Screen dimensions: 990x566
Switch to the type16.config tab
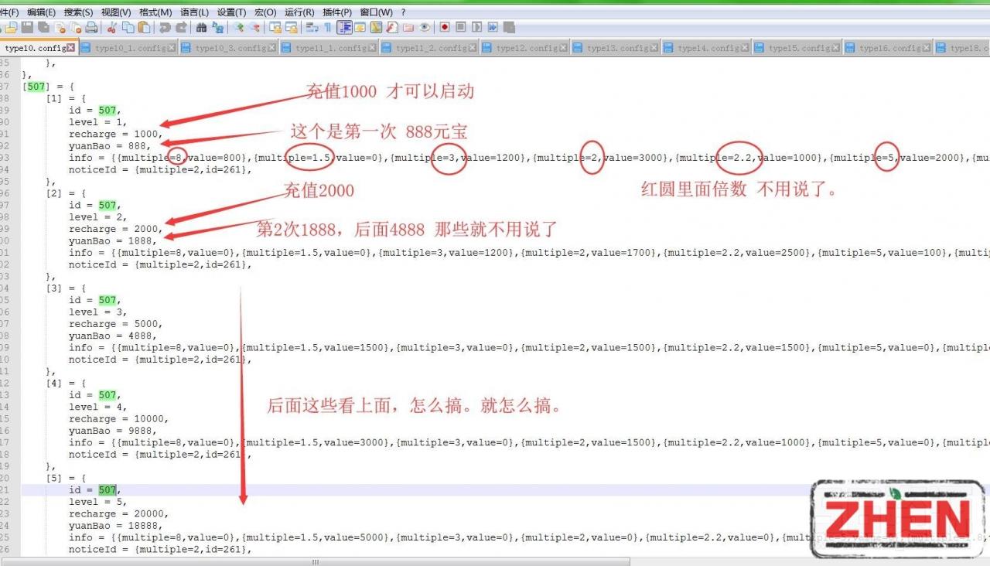(x=889, y=48)
